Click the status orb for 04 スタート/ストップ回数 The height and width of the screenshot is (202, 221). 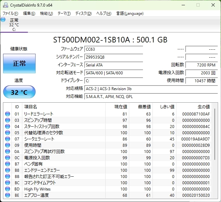pos(8,126)
